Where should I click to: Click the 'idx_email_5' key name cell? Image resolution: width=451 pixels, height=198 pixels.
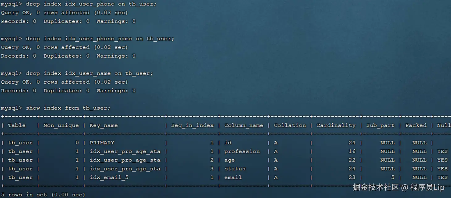[x=109, y=177]
